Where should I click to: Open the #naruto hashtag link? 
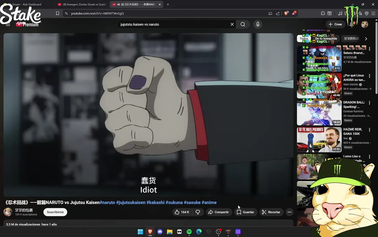click(107, 202)
